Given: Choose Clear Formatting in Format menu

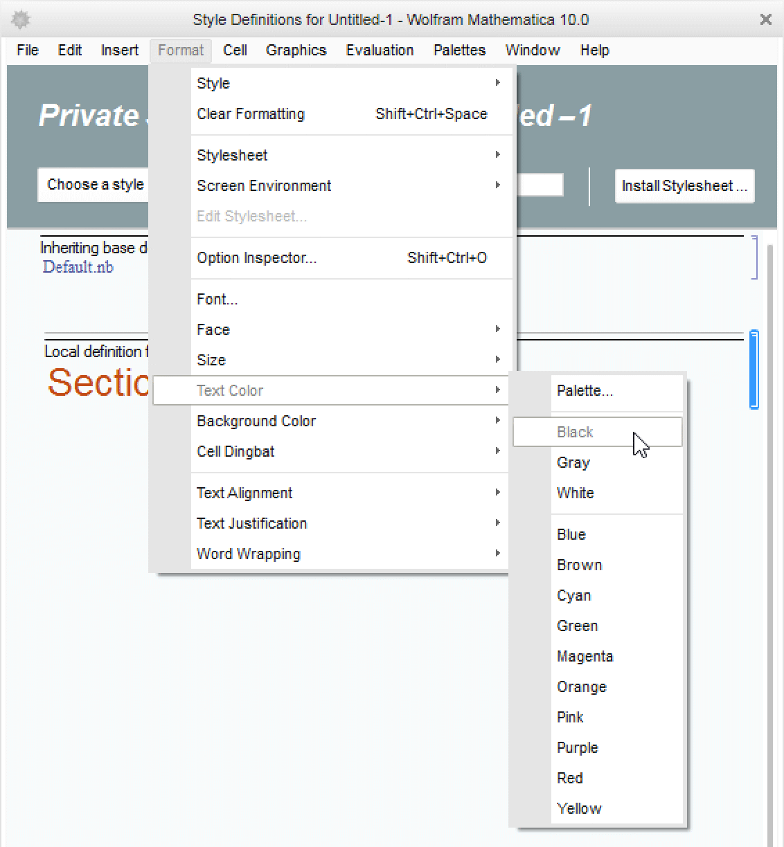Looking at the screenshot, I should (x=251, y=113).
